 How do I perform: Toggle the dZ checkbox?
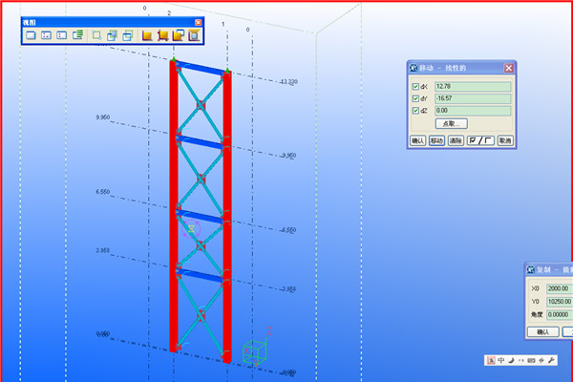click(x=415, y=111)
